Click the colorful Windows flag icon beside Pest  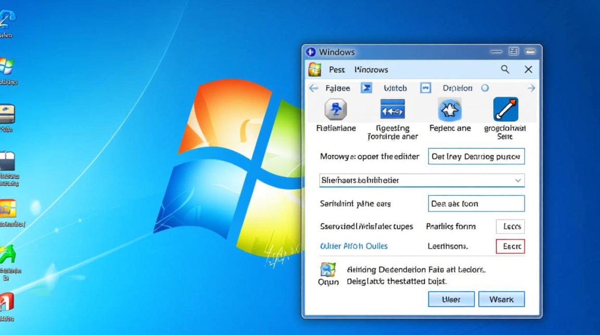(315, 70)
